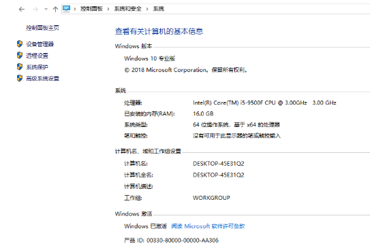Open 阅读 Microsoft 软件许可条款 link
Viewport: 370px width, 246px height.
208,226
